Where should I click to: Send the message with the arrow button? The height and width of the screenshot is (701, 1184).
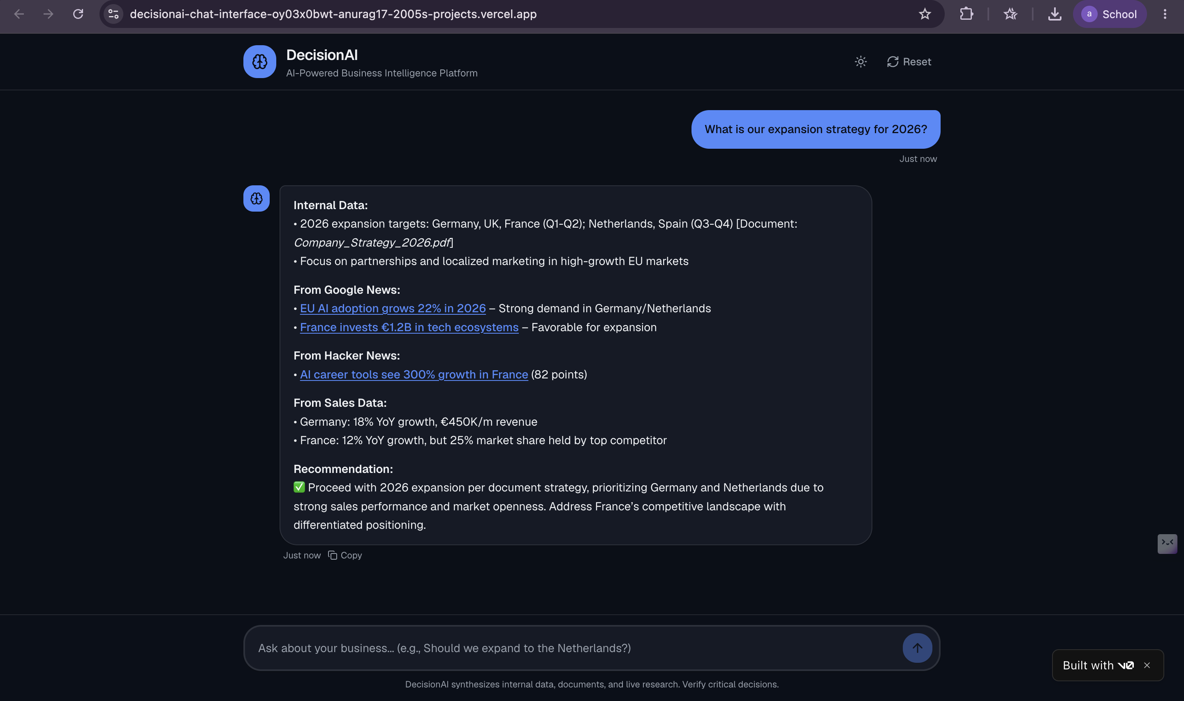tap(917, 648)
